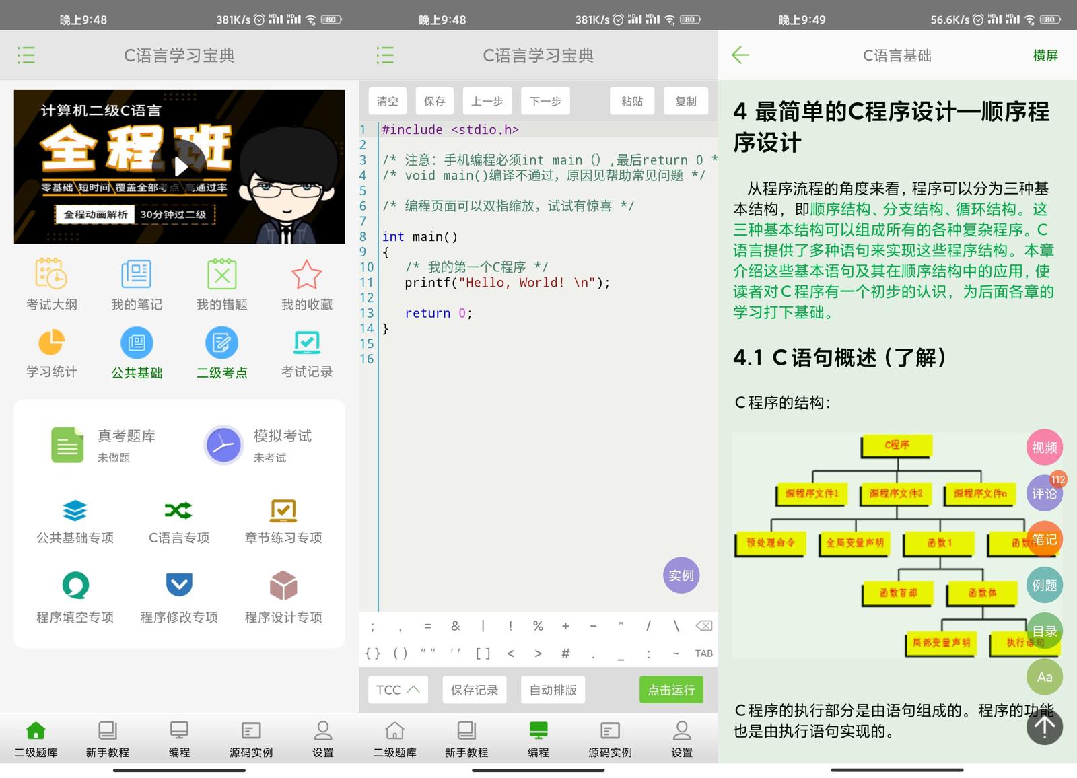Tap the backspace key icon in editor
Image resolution: width=1077 pixels, height=778 pixels.
tap(703, 626)
